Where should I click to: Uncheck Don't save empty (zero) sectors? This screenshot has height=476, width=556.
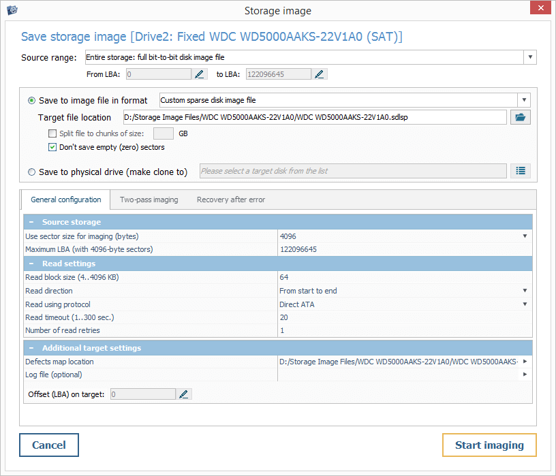(52, 147)
